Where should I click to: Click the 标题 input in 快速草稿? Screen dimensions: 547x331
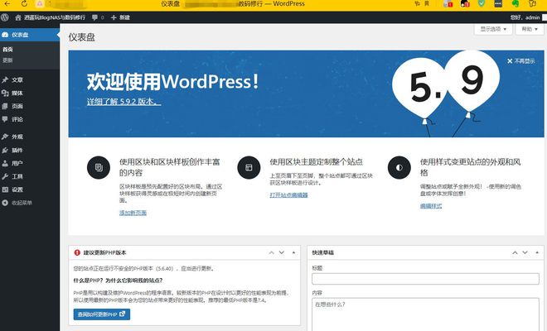coord(425,279)
